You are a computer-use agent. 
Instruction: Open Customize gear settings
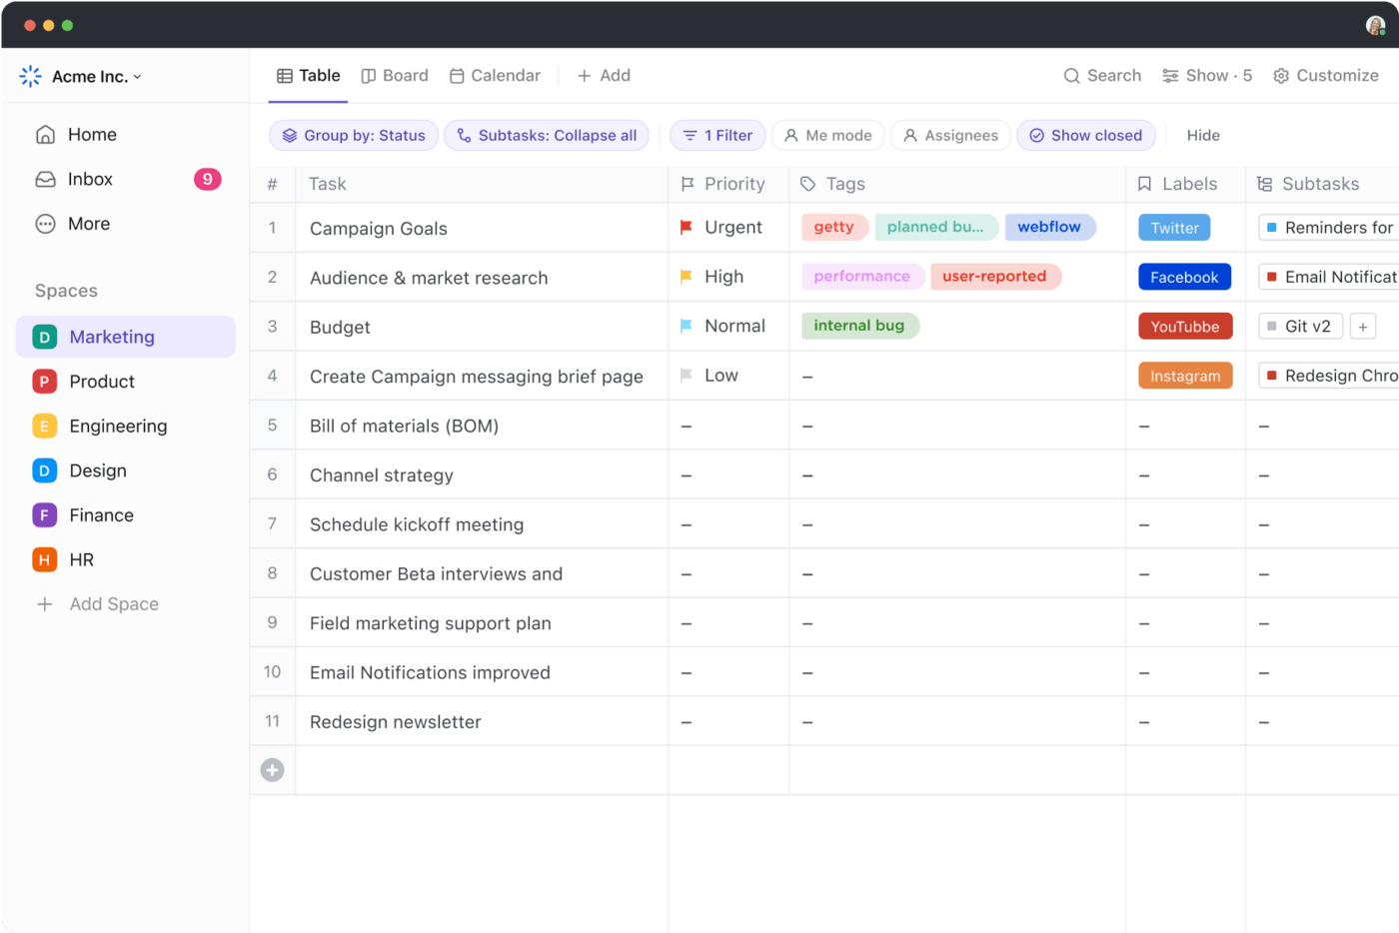(1281, 76)
